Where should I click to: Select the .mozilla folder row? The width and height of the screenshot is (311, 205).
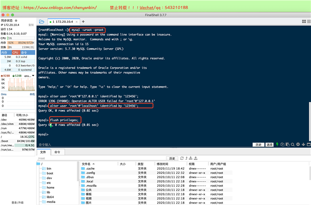click(157, 185)
